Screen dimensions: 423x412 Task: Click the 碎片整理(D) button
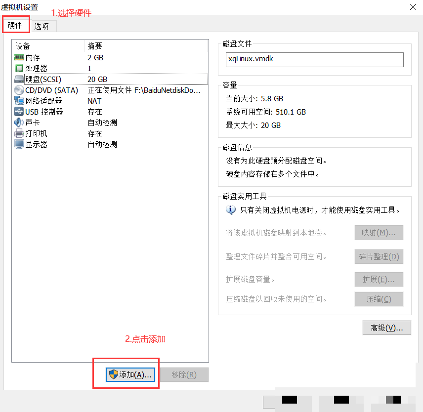(x=379, y=256)
